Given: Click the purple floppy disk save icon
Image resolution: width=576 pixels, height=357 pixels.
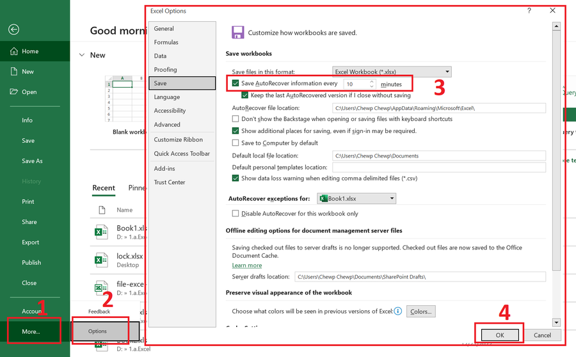Looking at the screenshot, I should point(237,33).
